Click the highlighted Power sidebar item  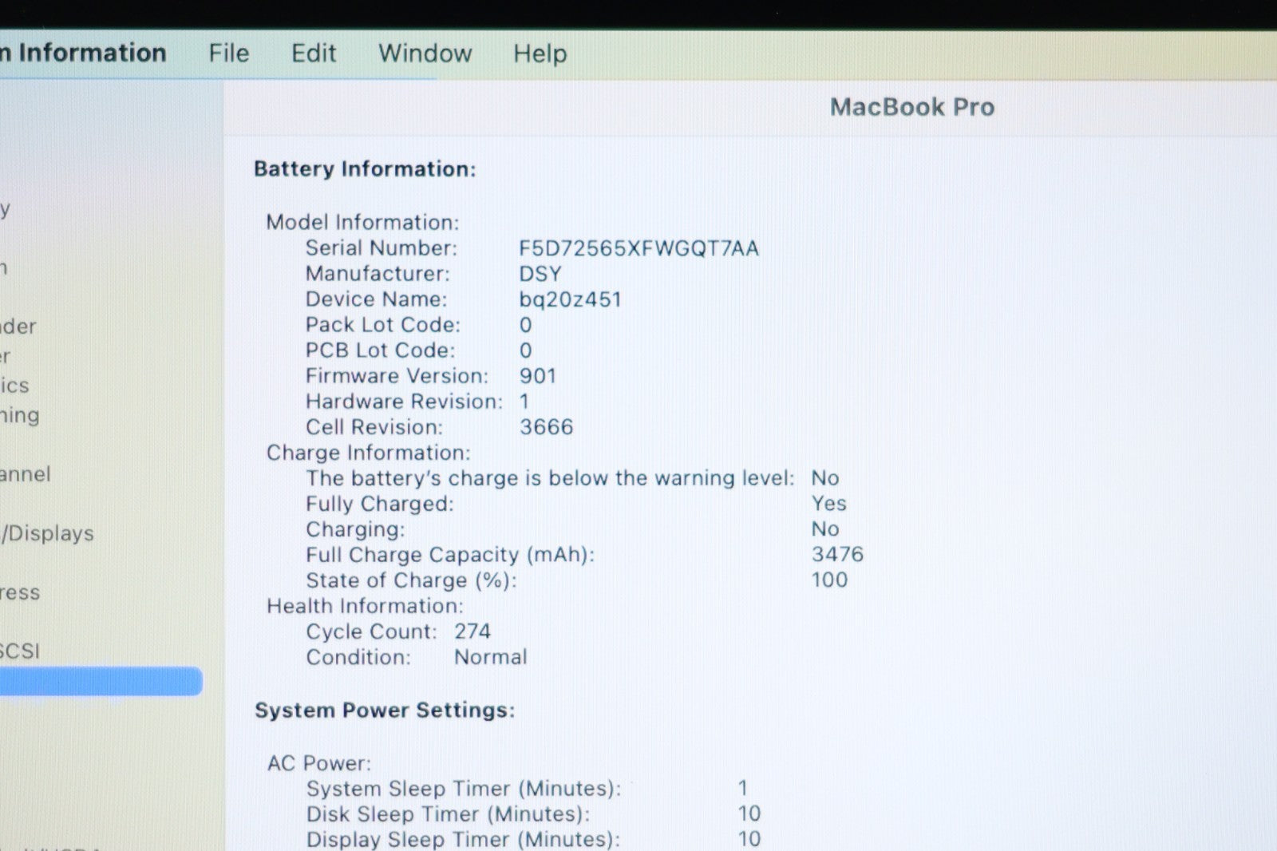pyautogui.click(x=100, y=682)
